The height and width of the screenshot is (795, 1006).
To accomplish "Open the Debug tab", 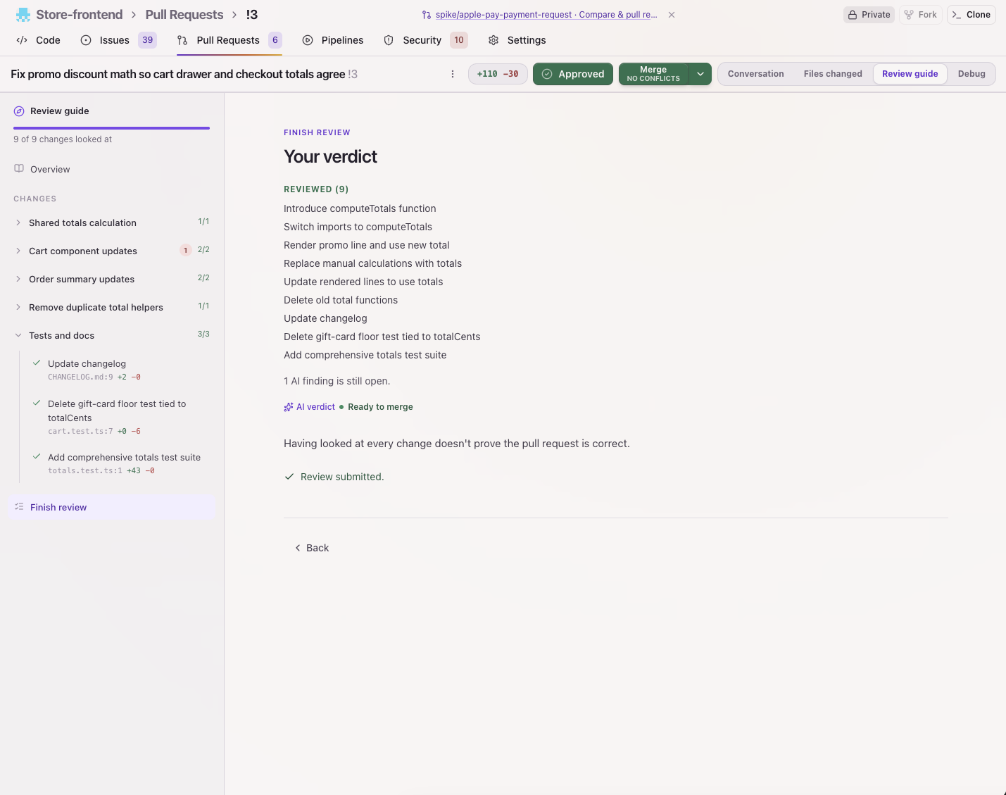I will pos(972,74).
